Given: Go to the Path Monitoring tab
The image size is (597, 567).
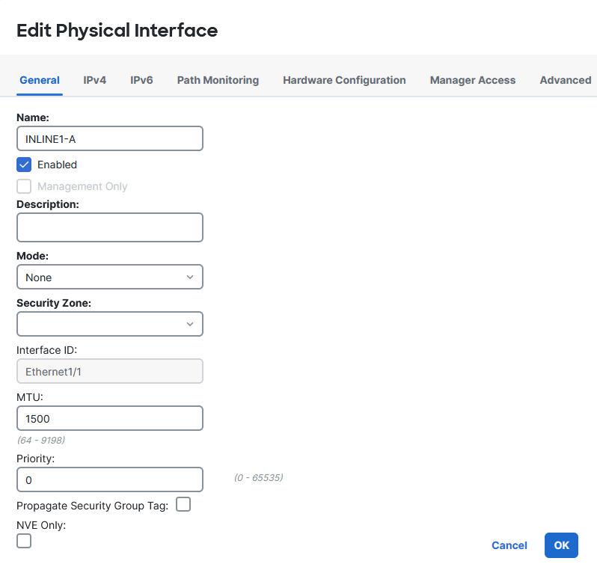Looking at the screenshot, I should click(218, 80).
